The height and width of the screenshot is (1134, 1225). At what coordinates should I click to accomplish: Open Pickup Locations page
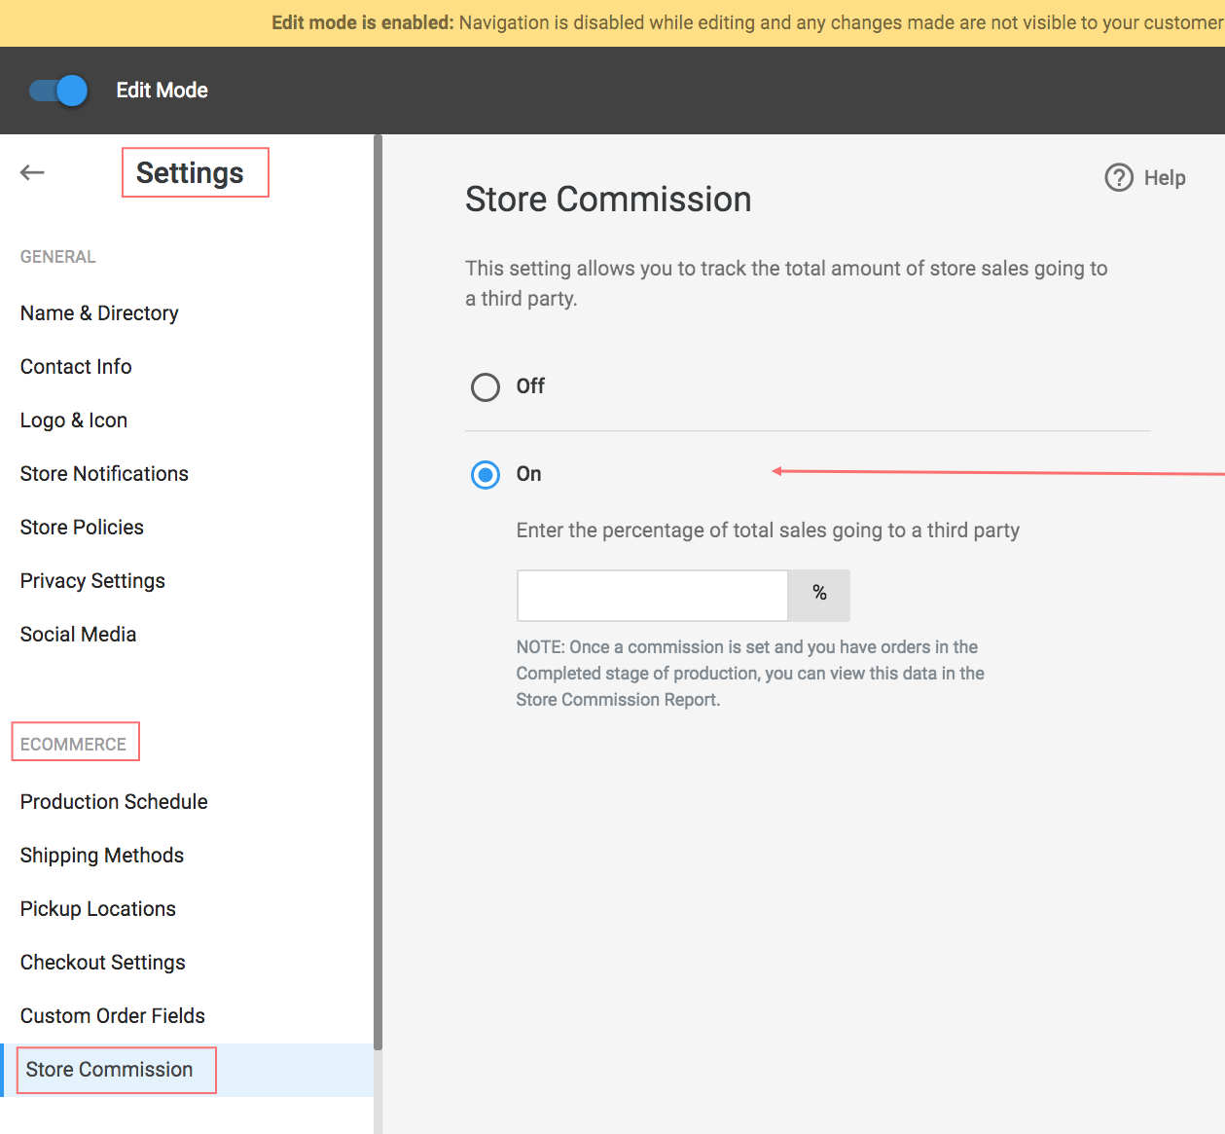pyautogui.click(x=98, y=909)
